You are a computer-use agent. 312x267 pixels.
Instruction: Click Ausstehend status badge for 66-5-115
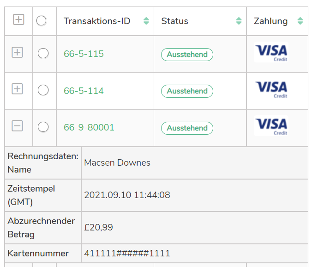point(187,55)
